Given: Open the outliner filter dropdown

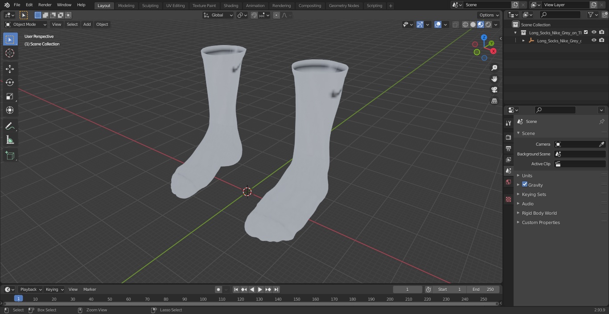Looking at the screenshot, I should tap(592, 15).
